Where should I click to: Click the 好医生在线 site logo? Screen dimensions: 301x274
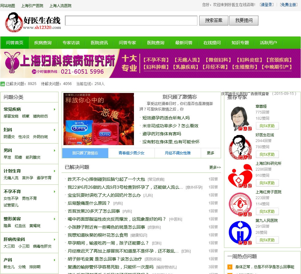(x=32, y=22)
